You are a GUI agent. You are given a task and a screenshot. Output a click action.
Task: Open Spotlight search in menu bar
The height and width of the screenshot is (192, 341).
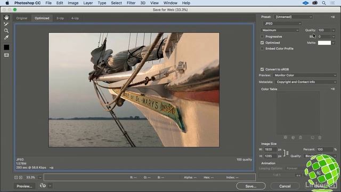(324, 3)
